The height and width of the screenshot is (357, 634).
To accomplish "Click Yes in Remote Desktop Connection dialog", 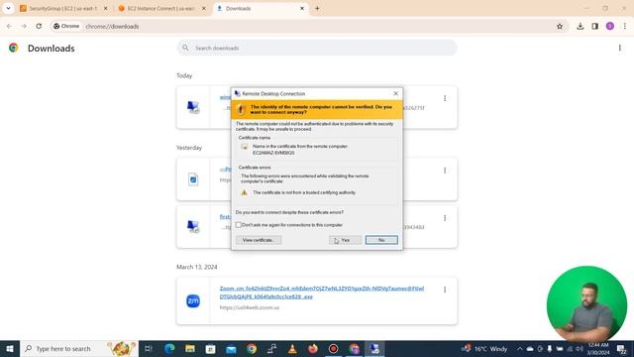I will pos(345,240).
